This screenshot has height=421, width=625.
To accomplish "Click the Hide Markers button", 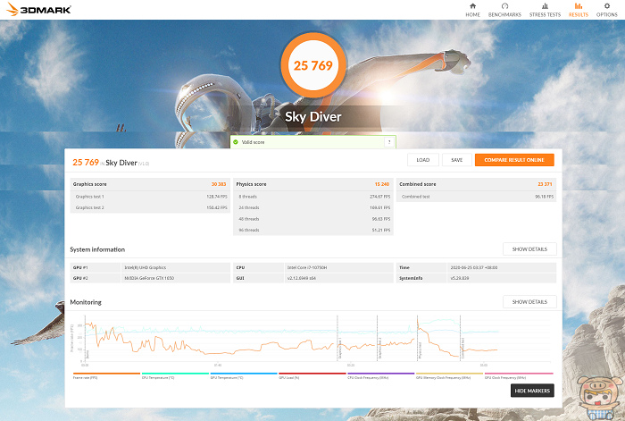I will coord(532,391).
